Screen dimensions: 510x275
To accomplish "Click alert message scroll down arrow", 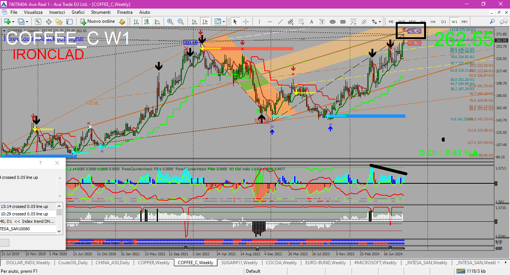I will tap(59, 196).
